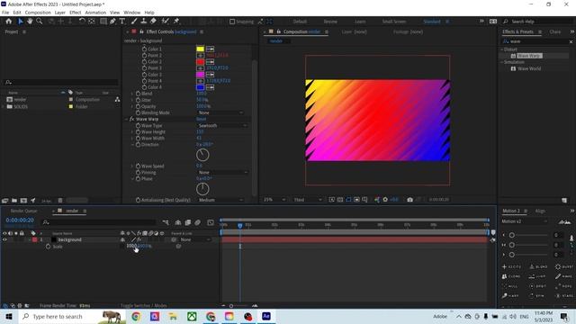This screenshot has width=576, height=324.
Task: Launch Chrome from the taskbar
Action: pos(136,316)
